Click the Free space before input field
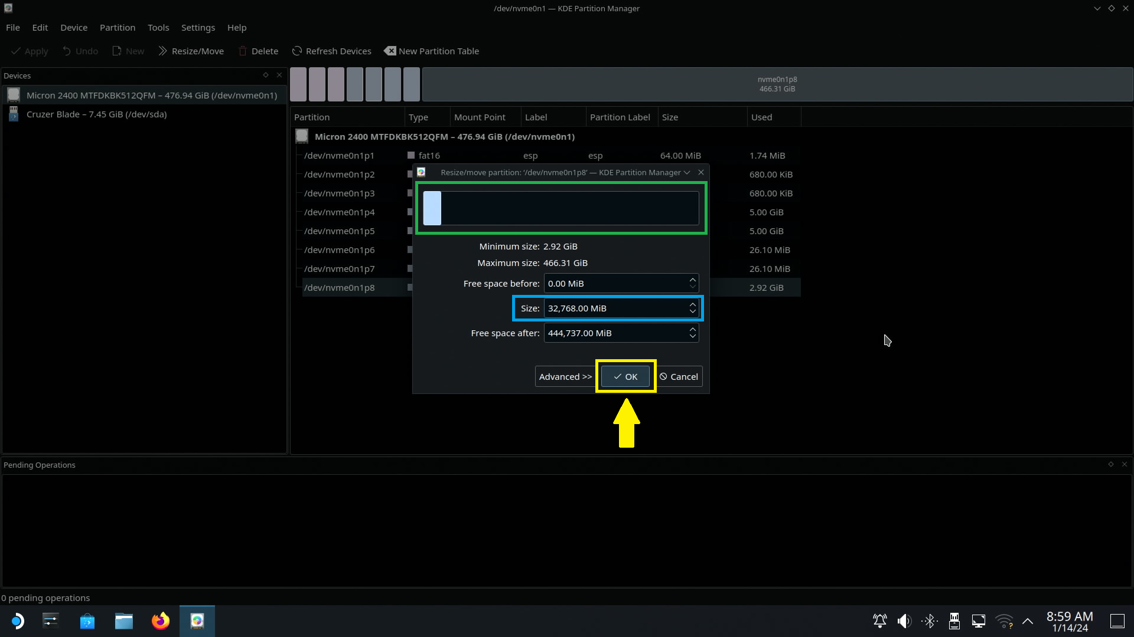This screenshot has height=637, width=1134. point(614,284)
